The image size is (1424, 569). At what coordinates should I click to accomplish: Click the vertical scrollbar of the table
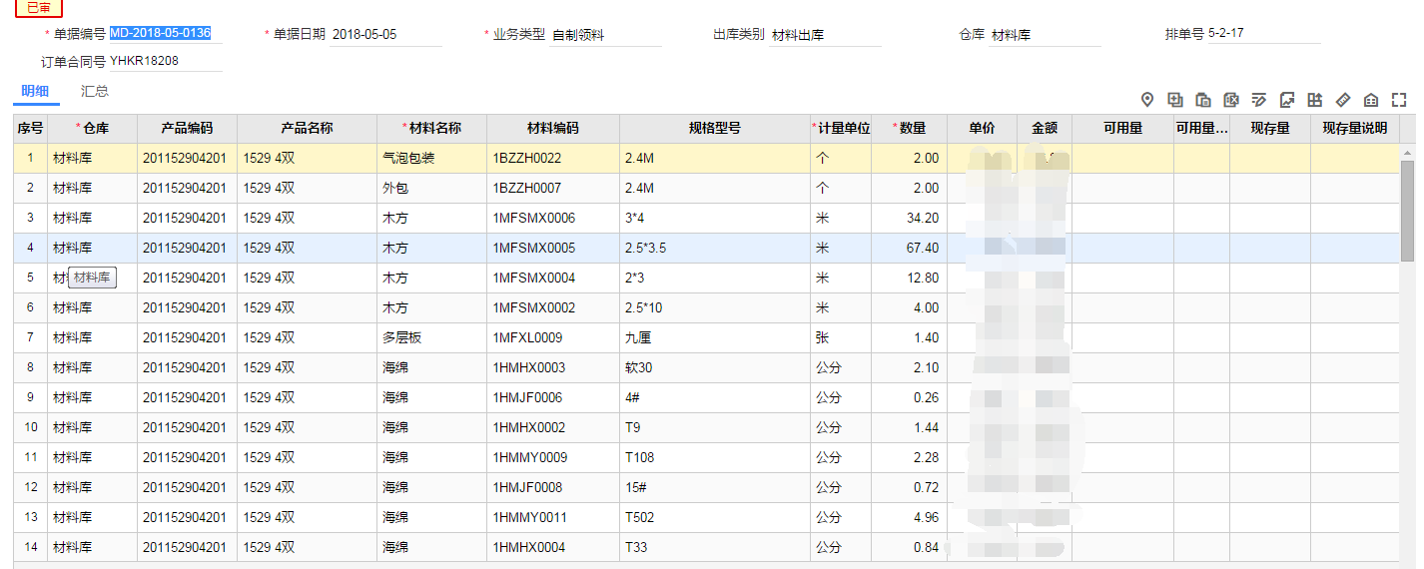(x=1408, y=210)
